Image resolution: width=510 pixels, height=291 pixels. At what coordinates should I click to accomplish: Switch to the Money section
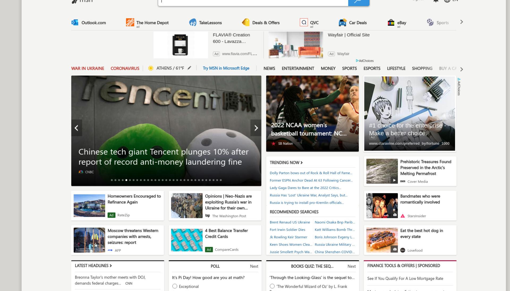coord(328,68)
